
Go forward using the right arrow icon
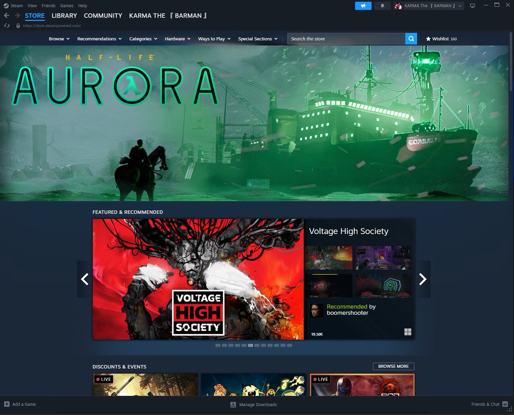pyautogui.click(x=17, y=15)
